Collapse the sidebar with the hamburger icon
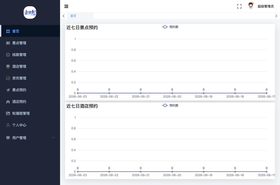The image size is (280, 185). (66, 6)
